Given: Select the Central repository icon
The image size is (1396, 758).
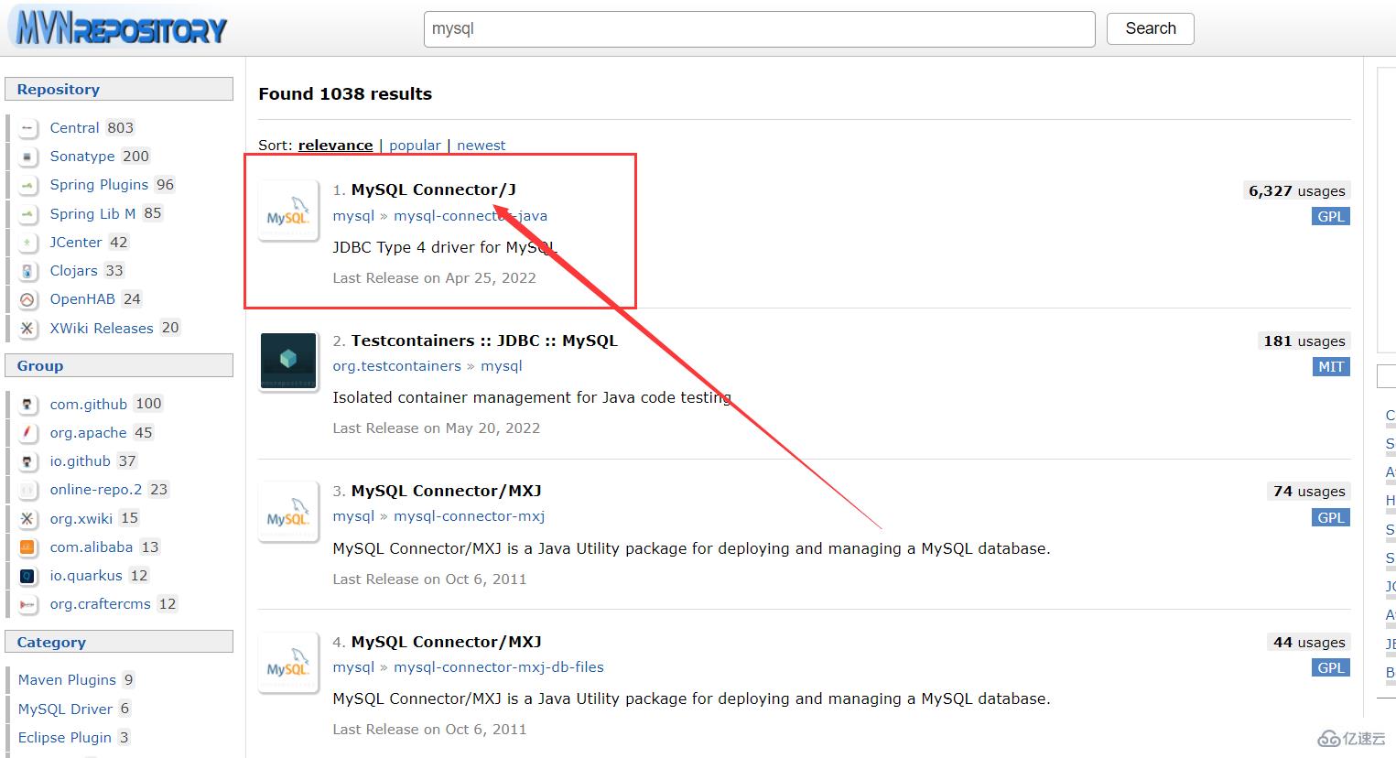Looking at the screenshot, I should point(27,127).
